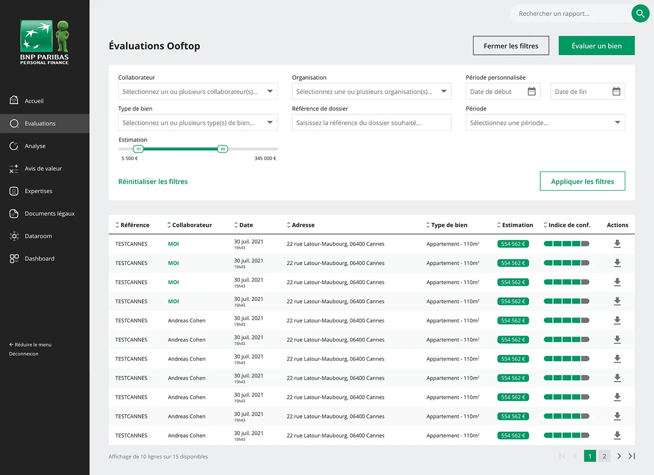Jump to last page arrow
Viewport: 654px width, 475px height.
[x=632, y=456]
